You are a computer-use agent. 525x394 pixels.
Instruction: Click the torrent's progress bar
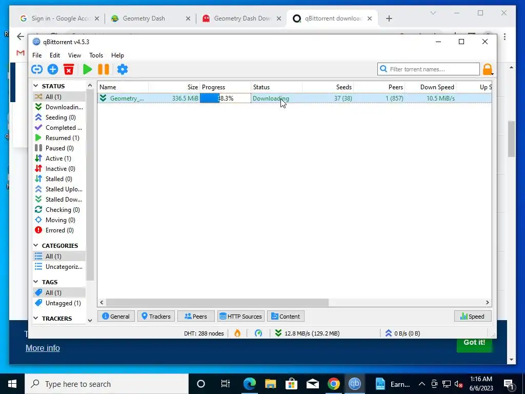(x=226, y=98)
